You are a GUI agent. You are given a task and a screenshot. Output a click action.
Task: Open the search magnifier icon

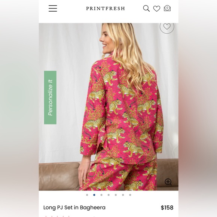[146, 9]
